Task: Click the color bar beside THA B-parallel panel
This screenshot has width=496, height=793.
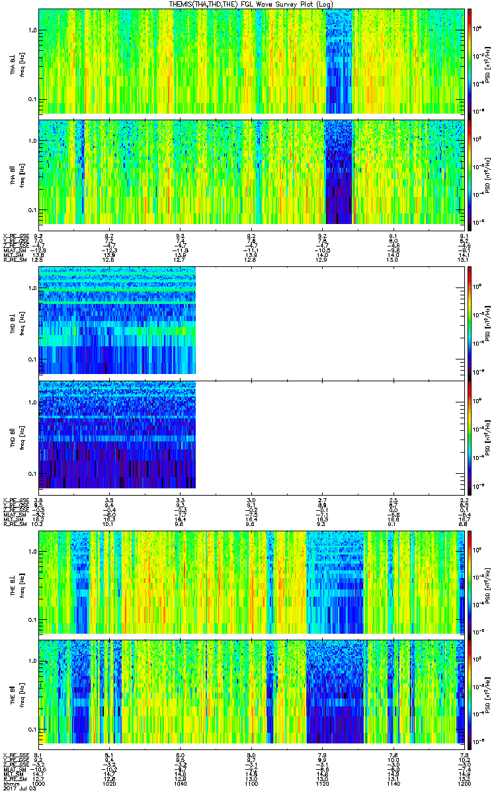Action: (x=470, y=171)
